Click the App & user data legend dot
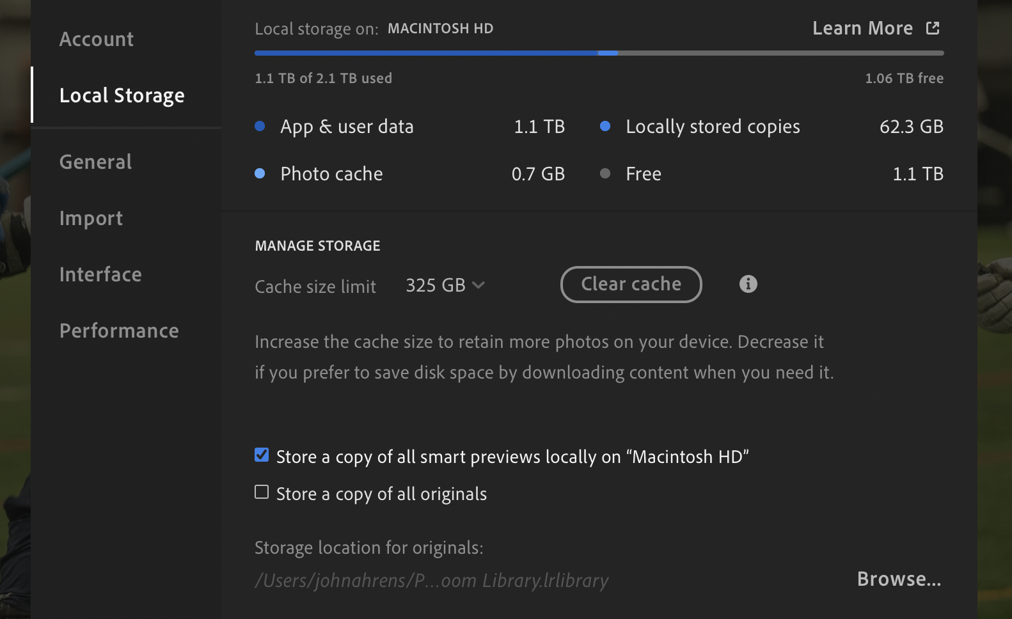This screenshot has width=1012, height=619. (x=260, y=126)
